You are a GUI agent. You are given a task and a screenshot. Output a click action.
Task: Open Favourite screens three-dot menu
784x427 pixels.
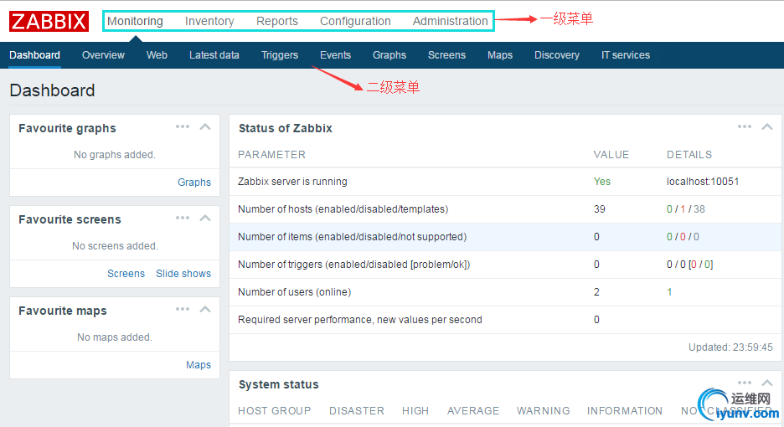(183, 218)
